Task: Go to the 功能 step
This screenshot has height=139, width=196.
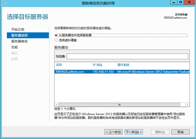Action: [14, 47]
